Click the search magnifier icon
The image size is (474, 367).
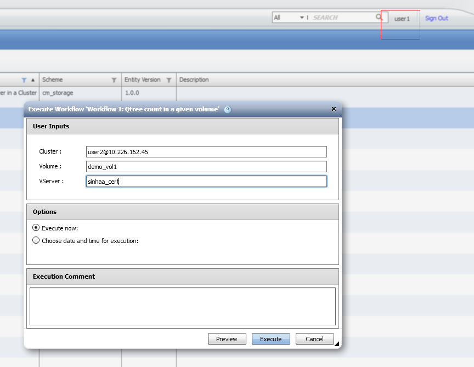tap(379, 17)
